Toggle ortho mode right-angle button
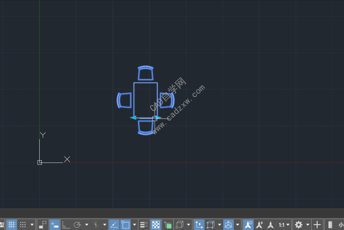The width and height of the screenshot is (344, 230). click(66, 225)
